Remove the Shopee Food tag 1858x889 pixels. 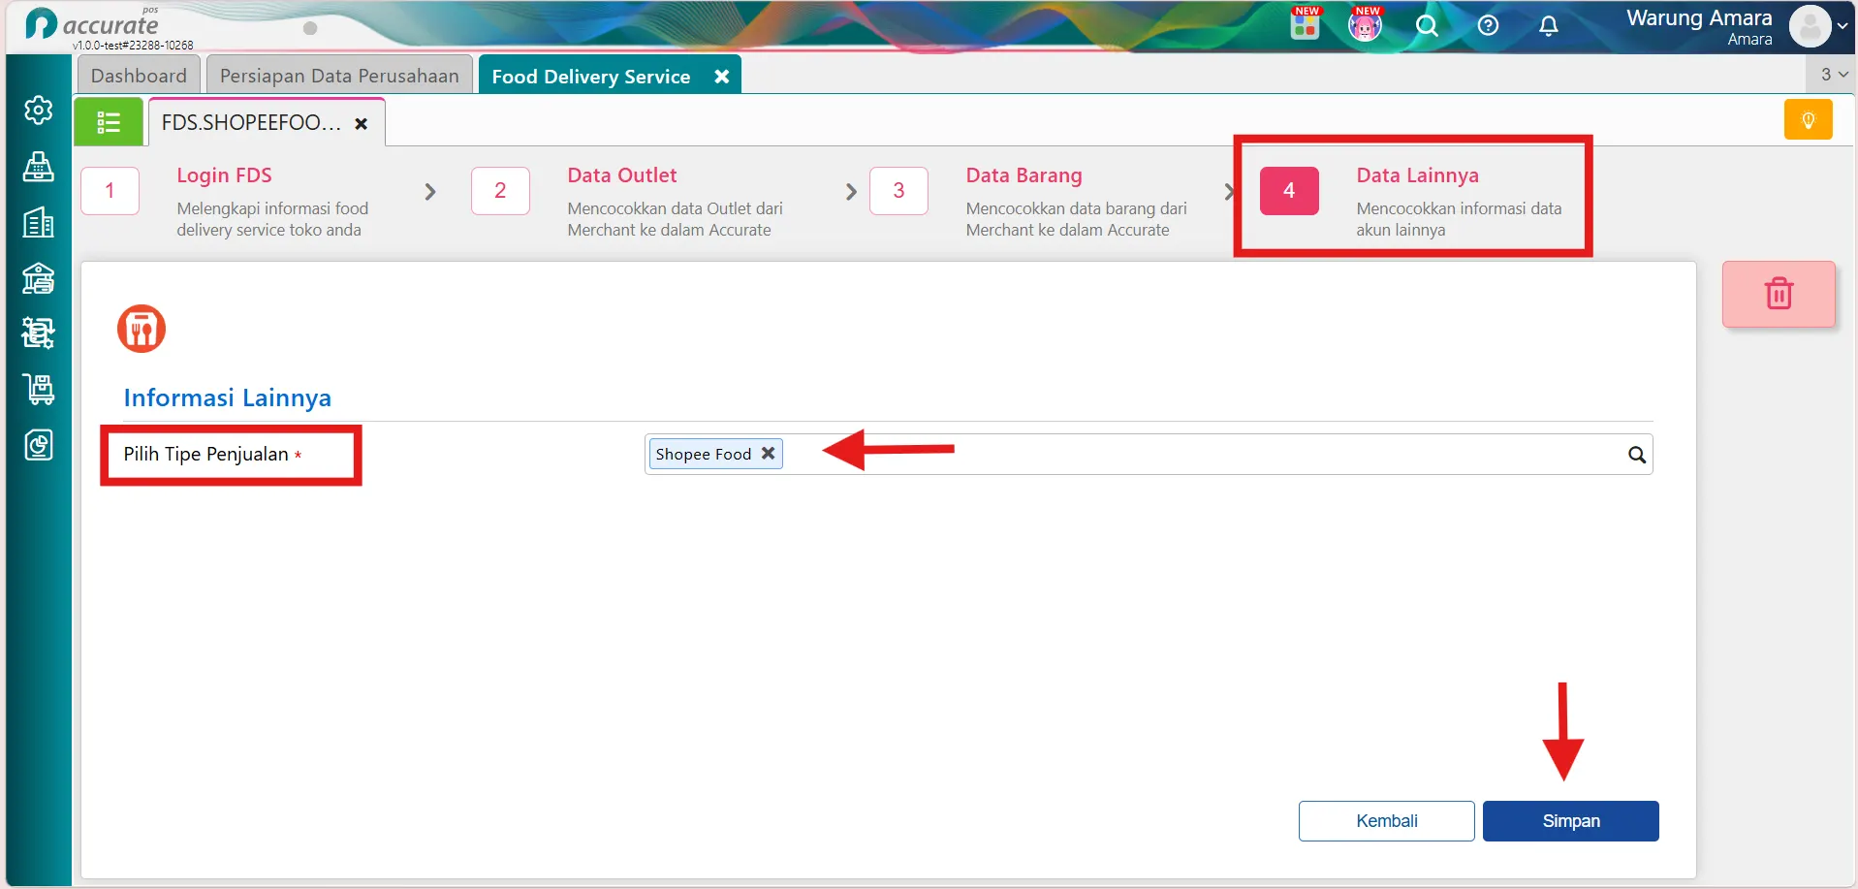(x=768, y=453)
